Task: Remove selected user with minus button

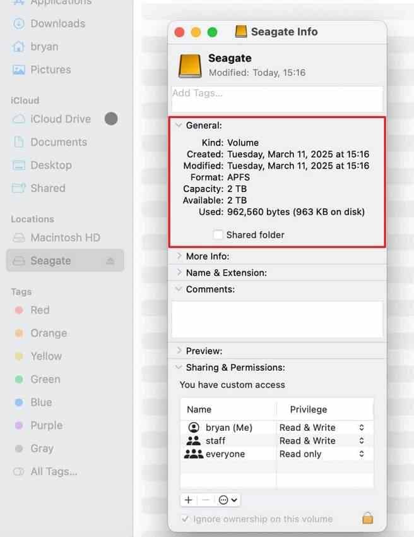Action: [x=206, y=500]
